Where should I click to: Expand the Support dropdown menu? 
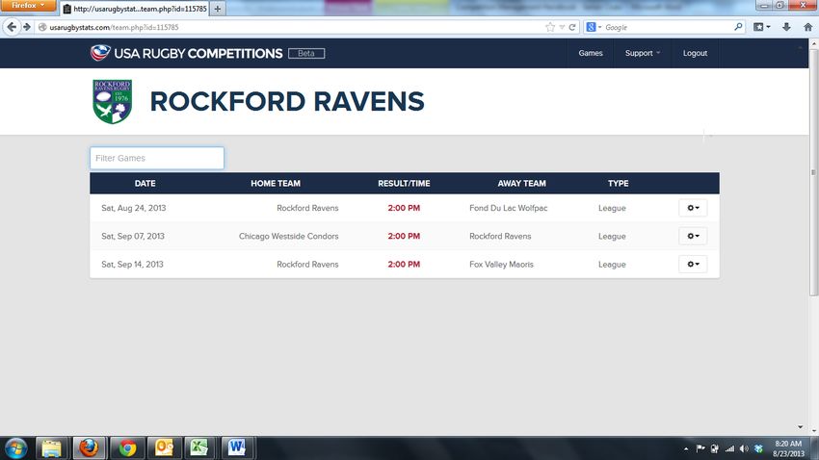click(643, 53)
